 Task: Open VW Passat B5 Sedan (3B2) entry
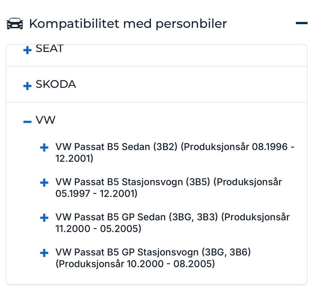point(116,147)
